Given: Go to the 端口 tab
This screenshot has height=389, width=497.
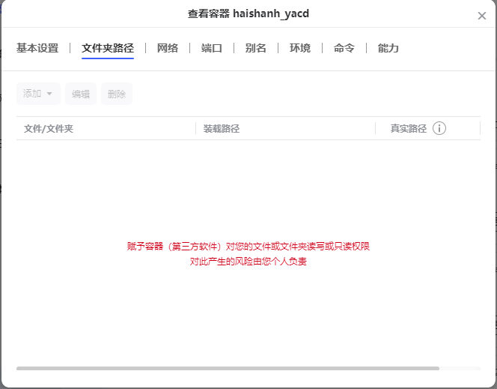Looking at the screenshot, I should [212, 48].
